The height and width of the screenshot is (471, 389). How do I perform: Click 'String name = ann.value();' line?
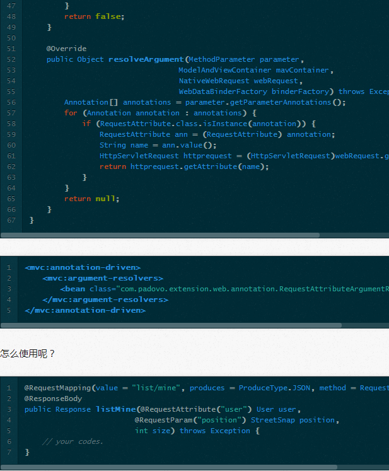pos(158,145)
